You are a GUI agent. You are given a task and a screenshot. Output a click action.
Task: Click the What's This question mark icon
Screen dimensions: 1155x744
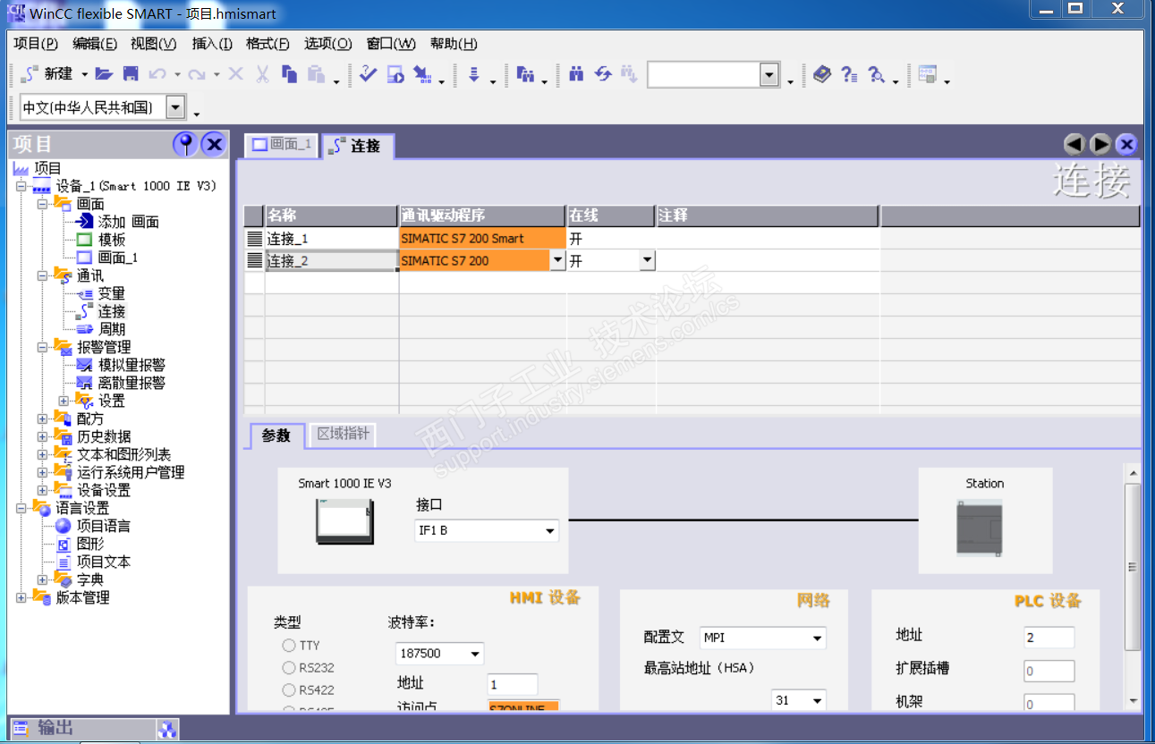point(849,74)
